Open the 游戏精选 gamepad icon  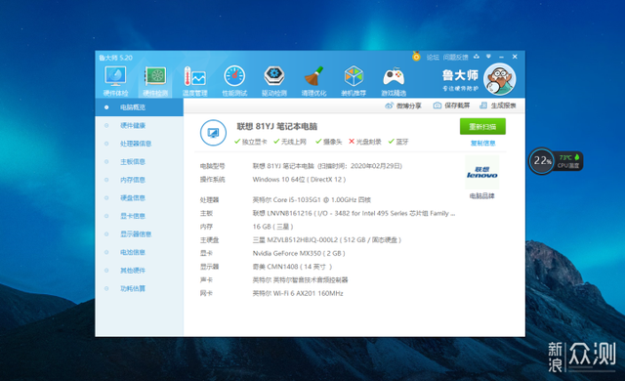[x=394, y=81]
